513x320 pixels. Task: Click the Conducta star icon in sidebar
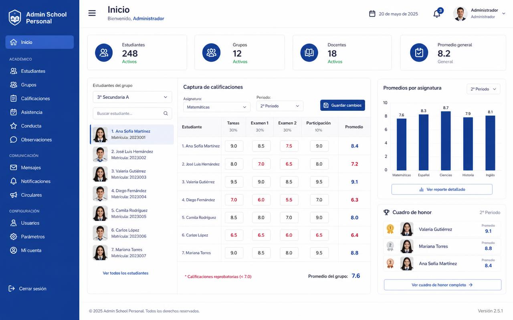[14, 126]
